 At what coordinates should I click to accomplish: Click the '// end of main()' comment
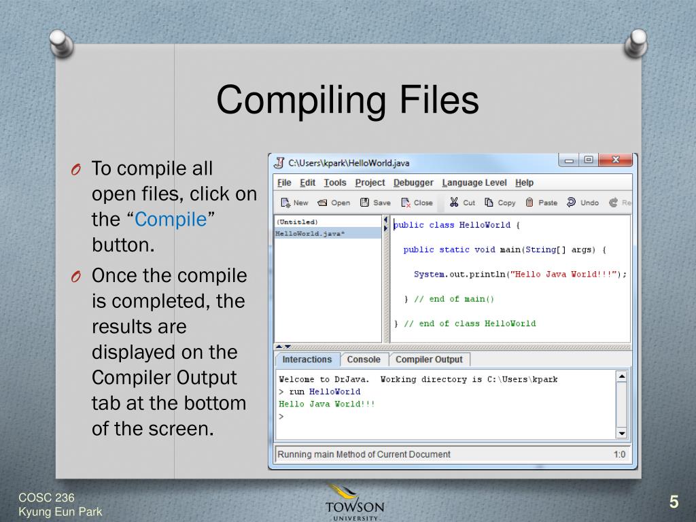453,299
